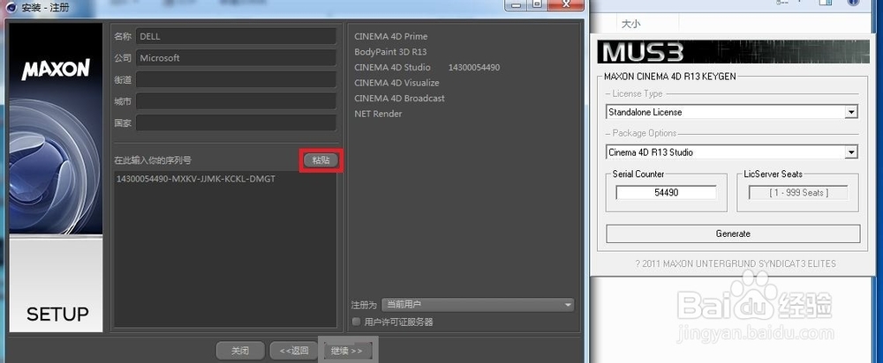Click the MUS3 keygen banner logo
The height and width of the screenshot is (363, 883).
(643, 52)
